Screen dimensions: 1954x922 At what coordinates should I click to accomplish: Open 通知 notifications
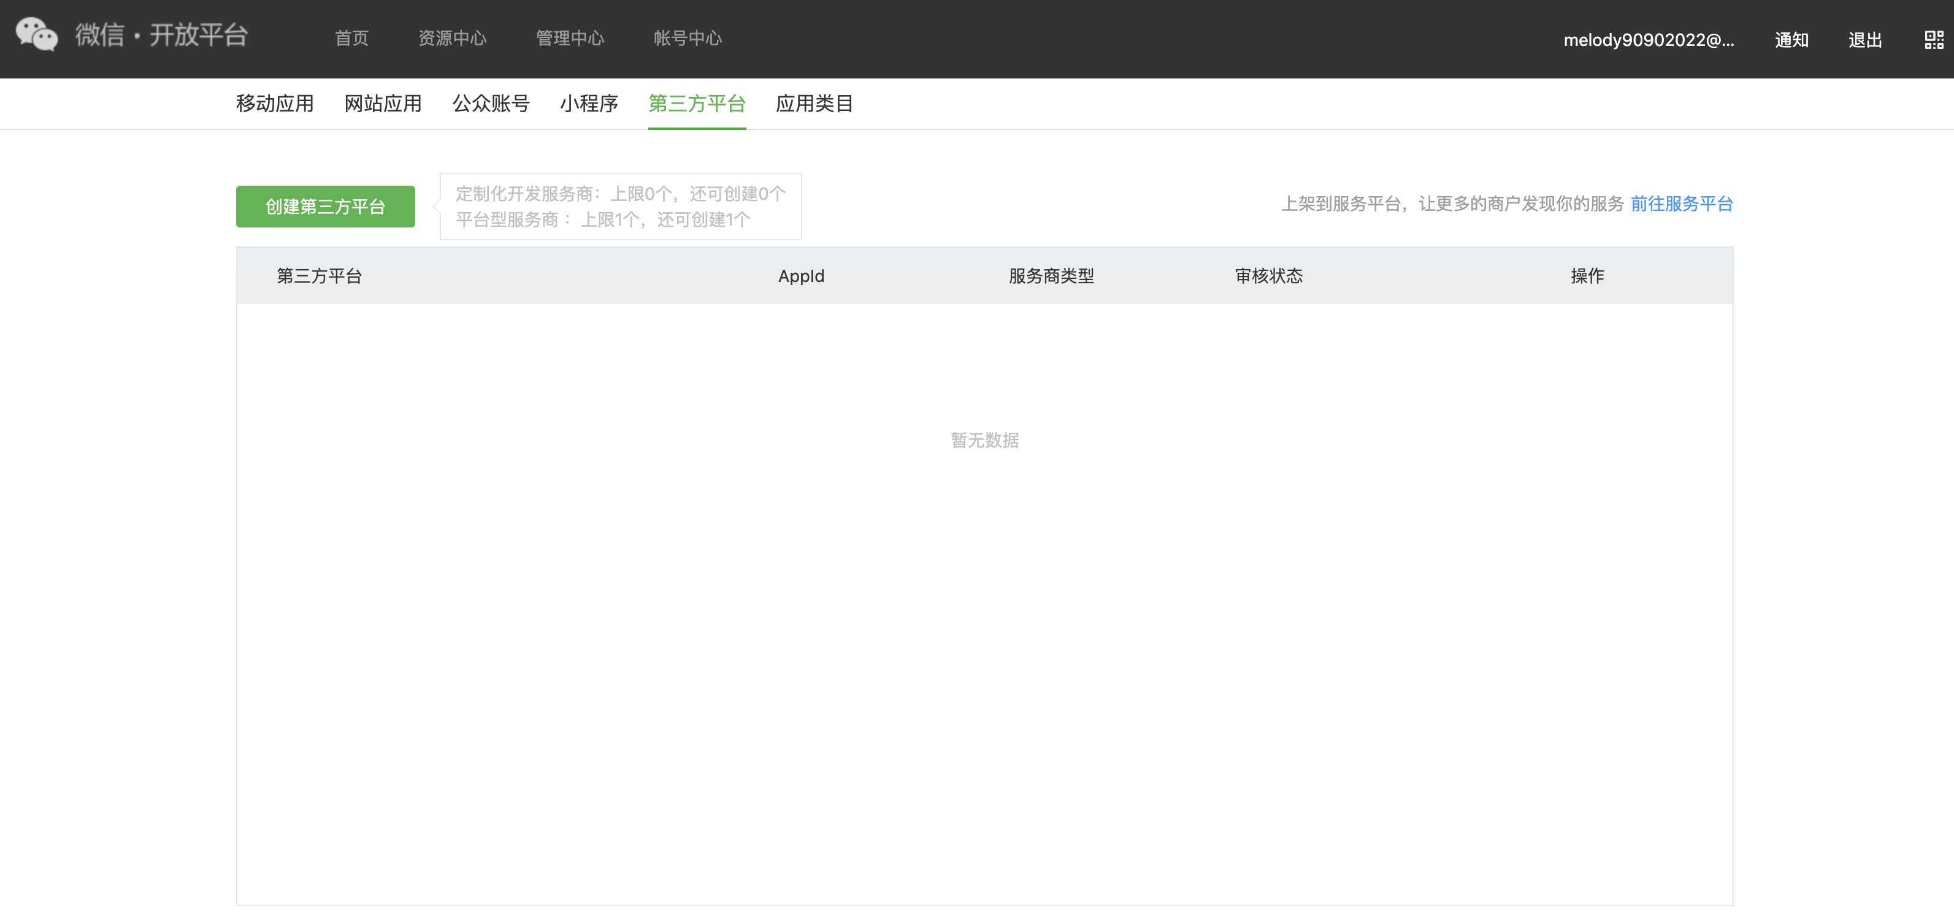tap(1791, 39)
